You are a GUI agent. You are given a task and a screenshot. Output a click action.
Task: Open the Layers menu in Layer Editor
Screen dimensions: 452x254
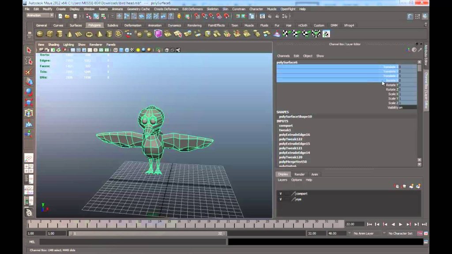coord(282,180)
